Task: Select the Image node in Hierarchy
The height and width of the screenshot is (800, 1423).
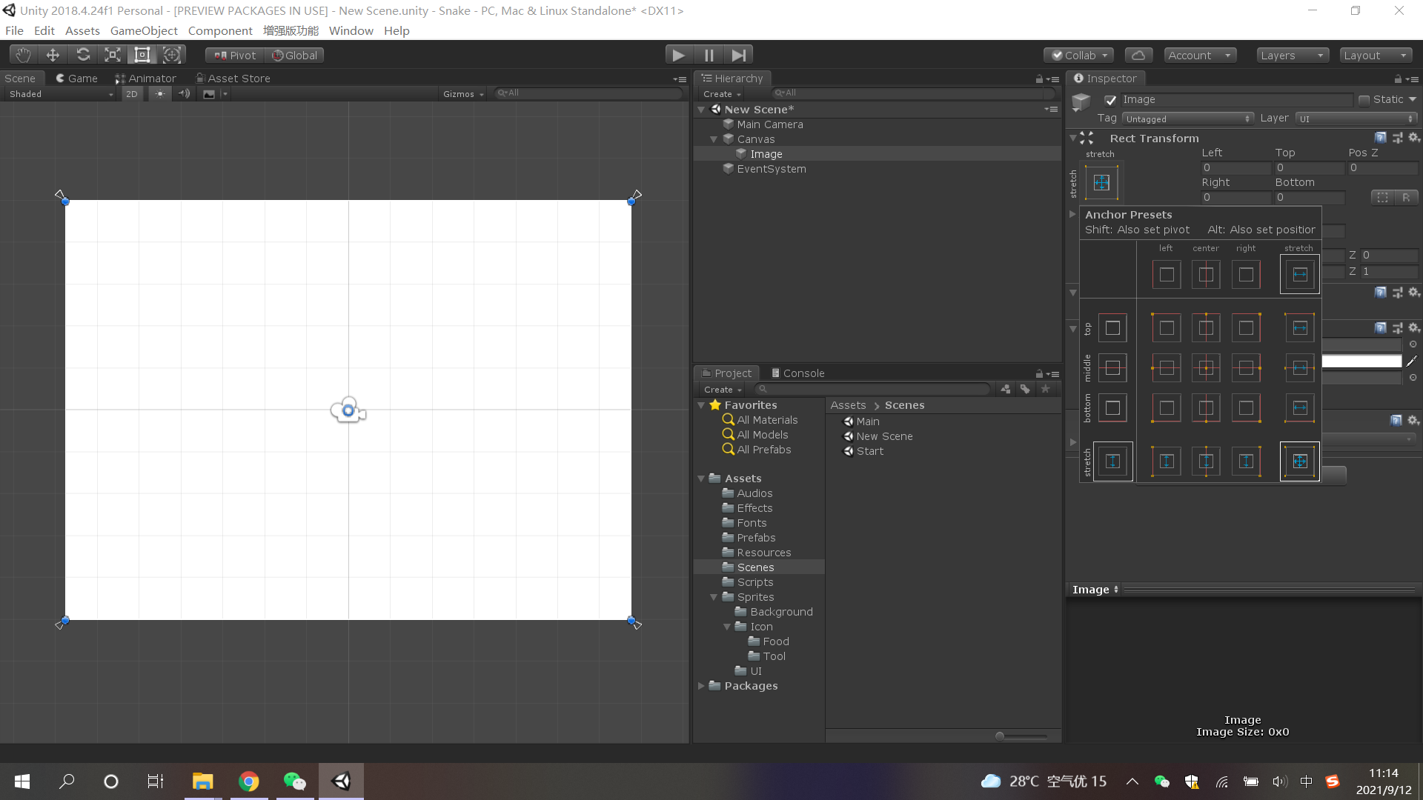Action: (x=767, y=153)
